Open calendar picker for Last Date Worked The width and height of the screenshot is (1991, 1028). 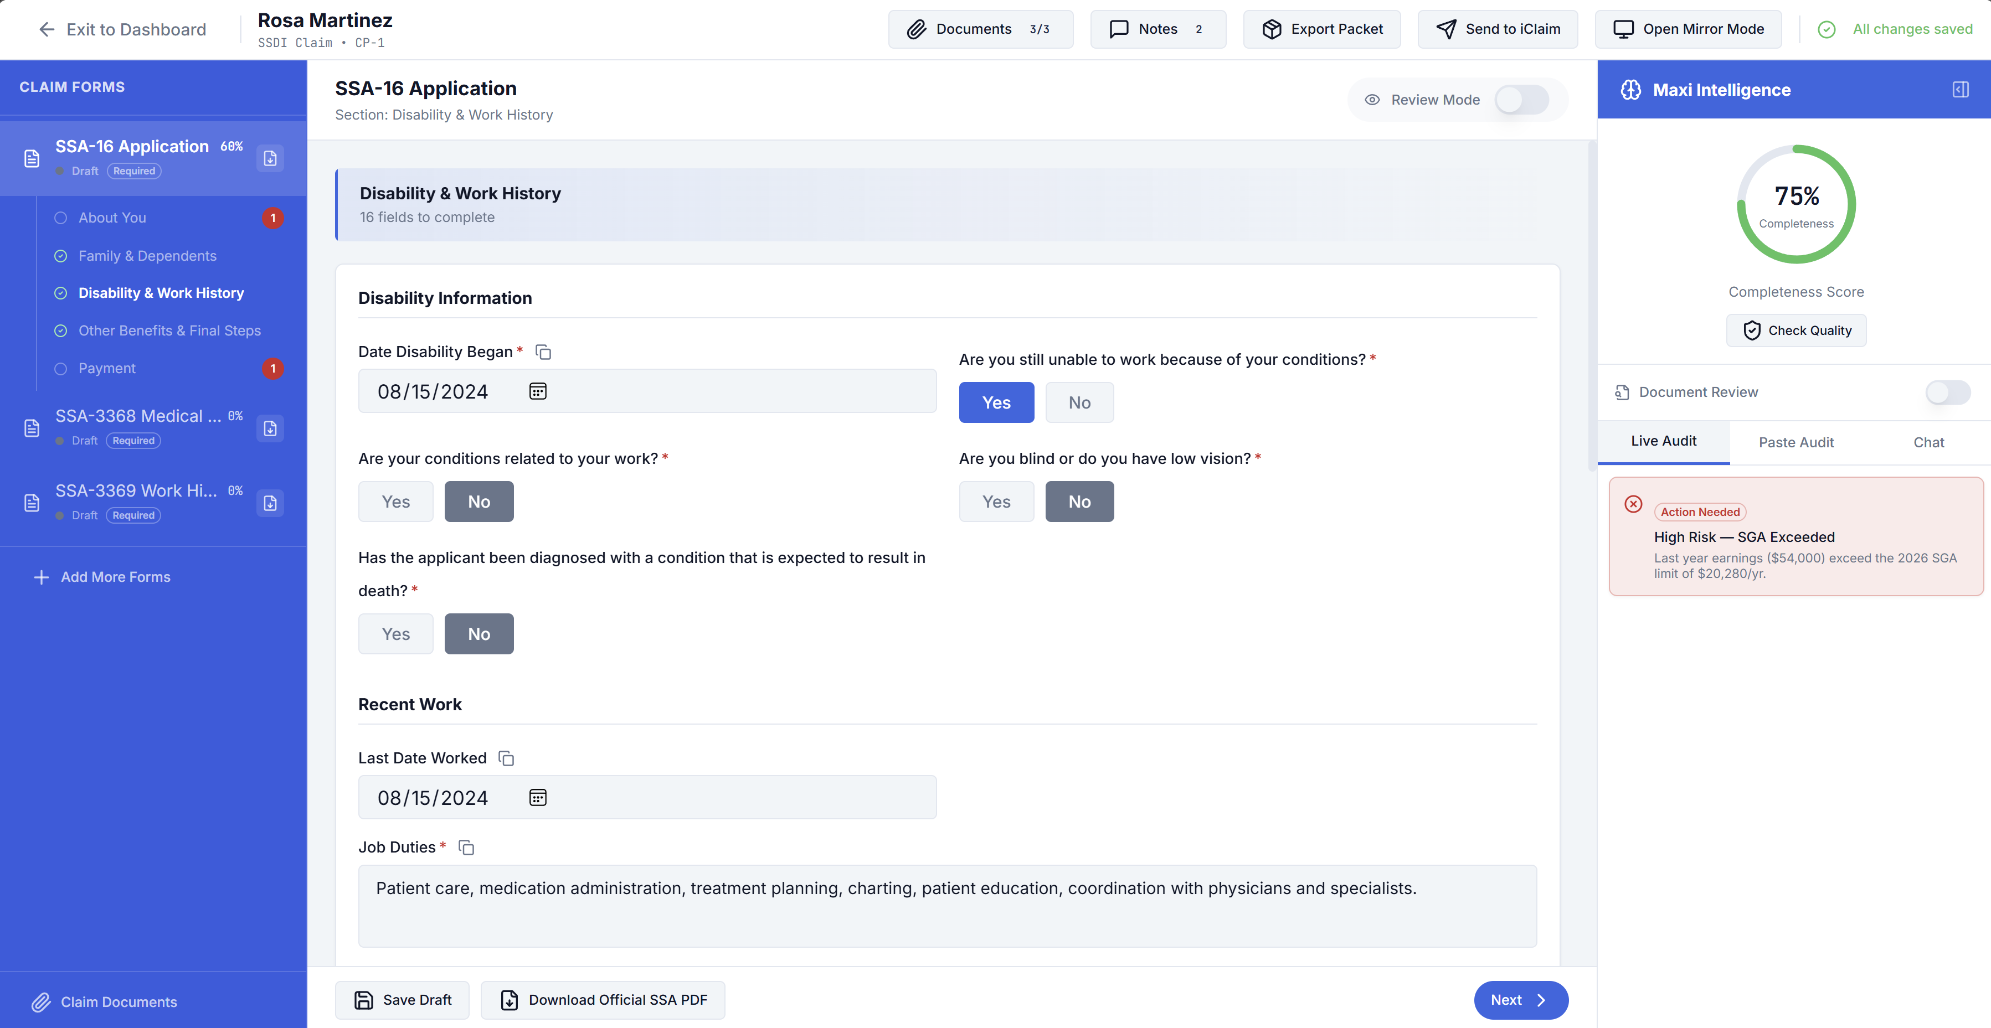coord(537,797)
